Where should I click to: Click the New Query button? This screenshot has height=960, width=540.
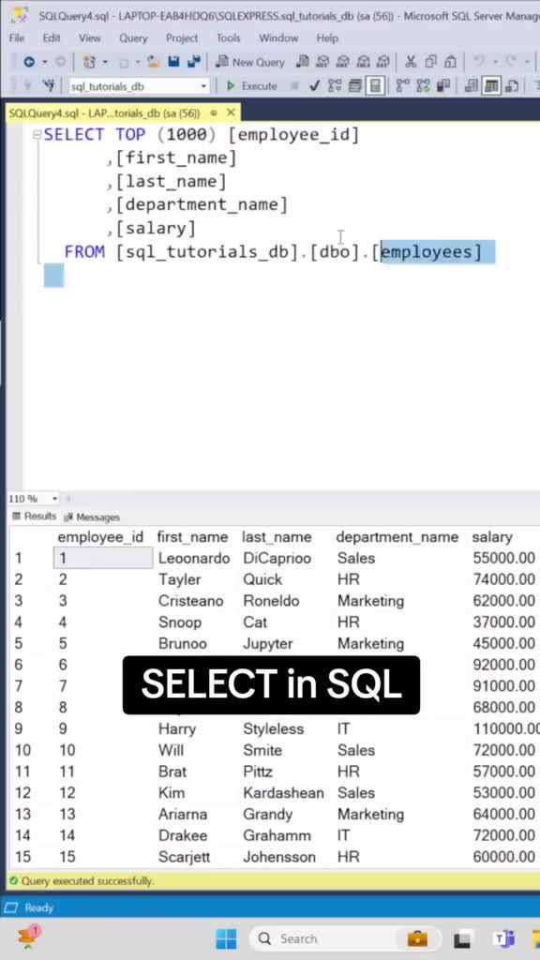point(250,62)
